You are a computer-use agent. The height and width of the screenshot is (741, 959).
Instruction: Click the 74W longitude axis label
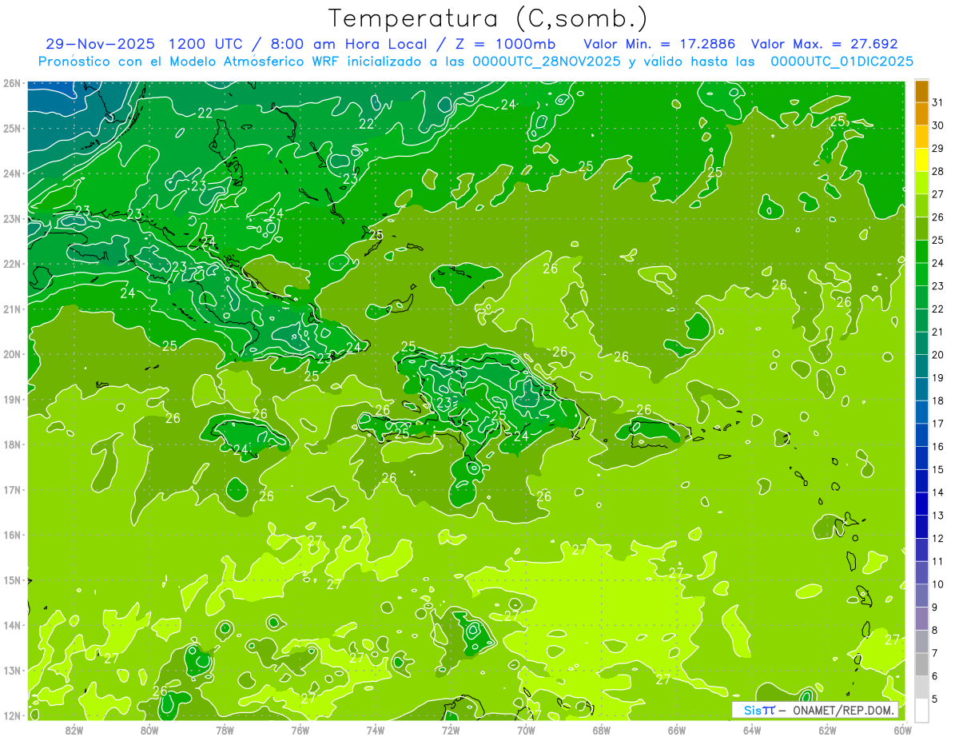pyautogui.click(x=376, y=730)
